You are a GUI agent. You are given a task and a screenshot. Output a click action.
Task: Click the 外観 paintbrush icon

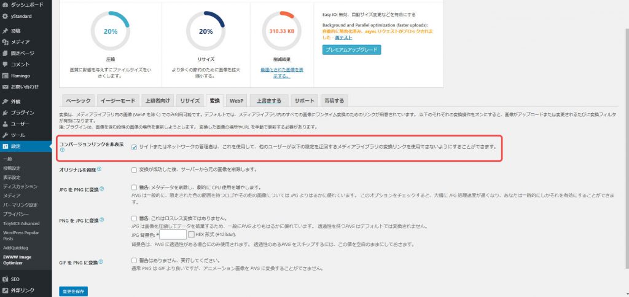coord(6,101)
